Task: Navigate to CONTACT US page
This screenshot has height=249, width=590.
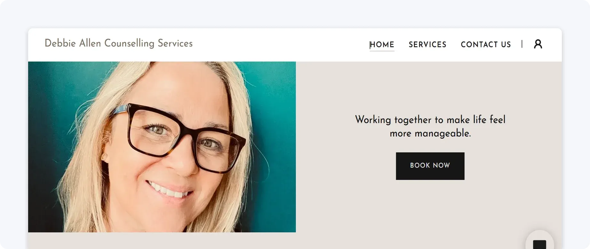Action: point(486,44)
